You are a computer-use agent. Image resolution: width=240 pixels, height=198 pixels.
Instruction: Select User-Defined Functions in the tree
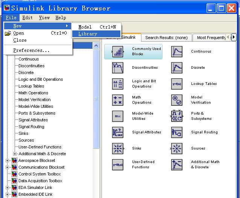[x=40, y=147]
